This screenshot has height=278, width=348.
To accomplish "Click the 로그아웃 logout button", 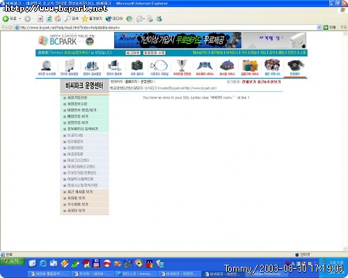I will point(133,53).
